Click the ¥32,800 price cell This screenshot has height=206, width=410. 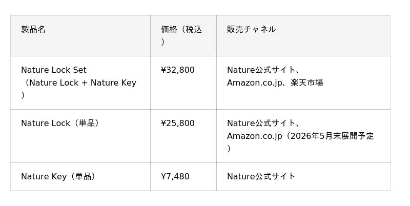(x=178, y=70)
